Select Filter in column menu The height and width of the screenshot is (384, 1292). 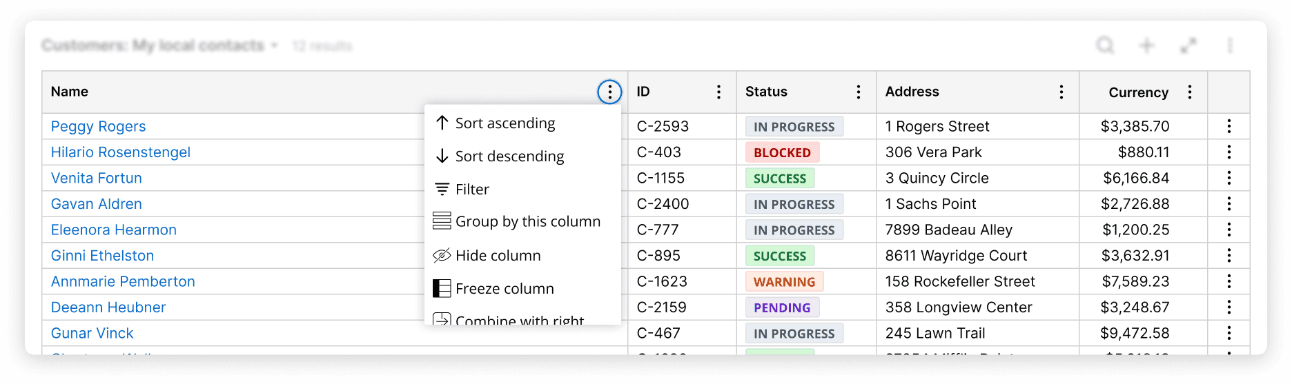click(x=522, y=189)
